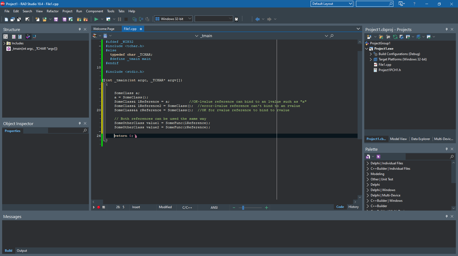458x256 pixels.
Task: Unpin the Structure panel
Action: 79,29
